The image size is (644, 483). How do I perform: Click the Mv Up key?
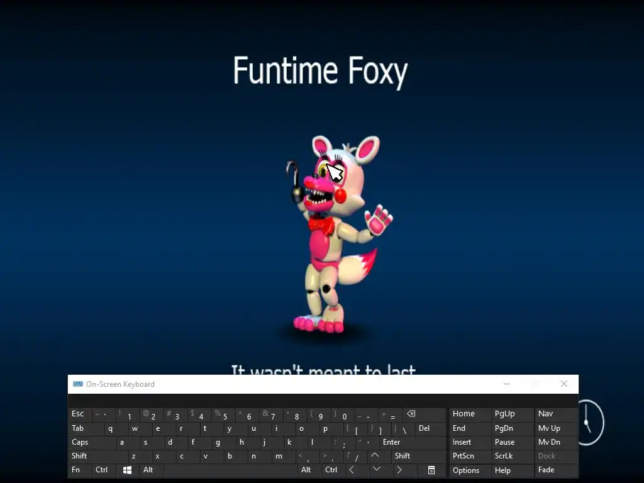pos(555,428)
